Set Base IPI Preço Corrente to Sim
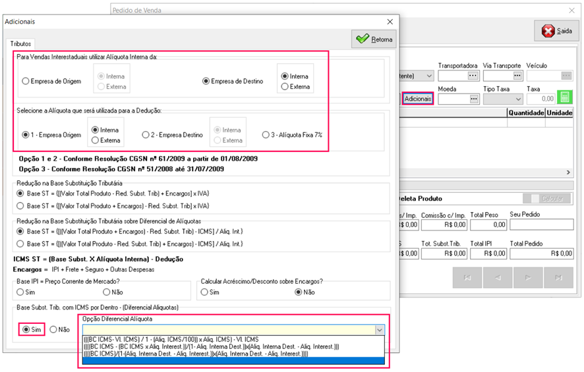Screen dimensions: 584x372 tap(21, 292)
